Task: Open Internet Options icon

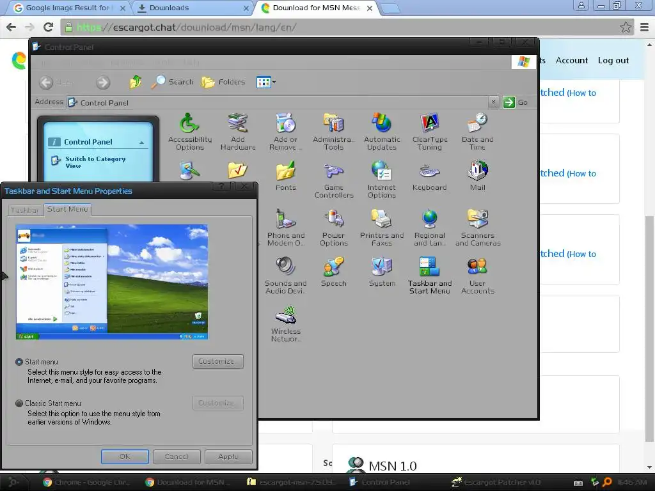Action: click(x=381, y=180)
